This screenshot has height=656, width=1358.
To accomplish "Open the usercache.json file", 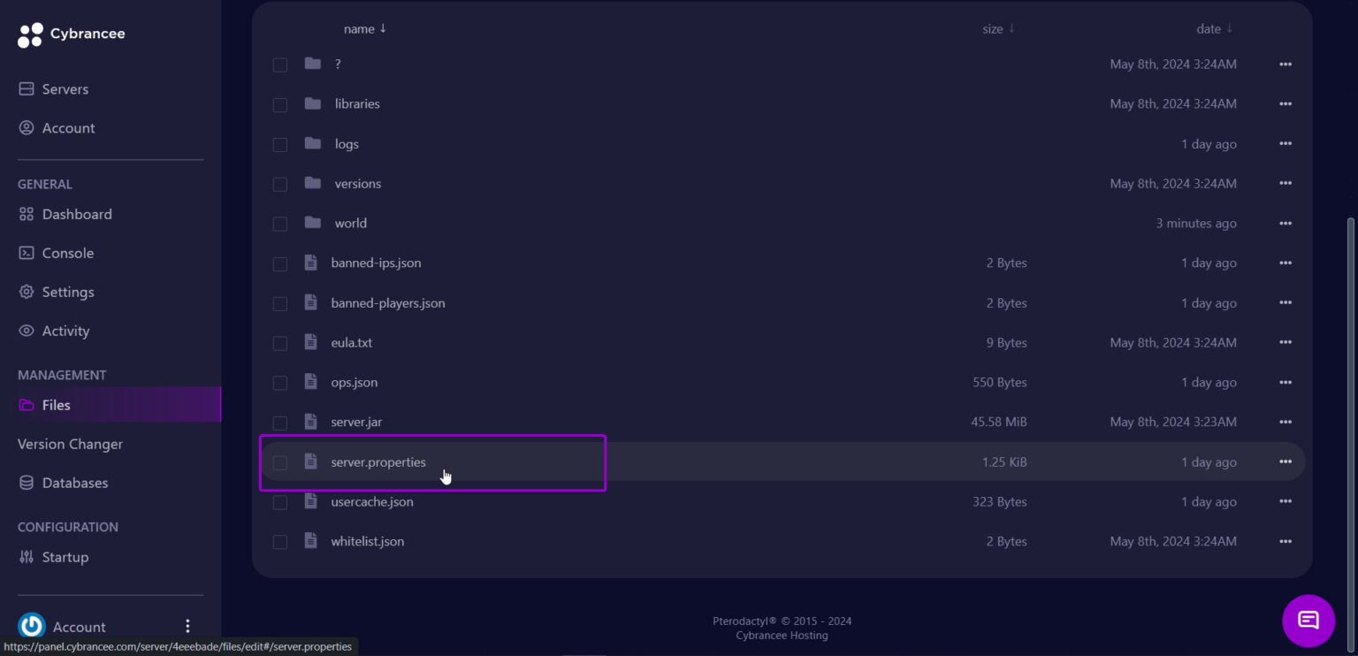I will coord(371,501).
